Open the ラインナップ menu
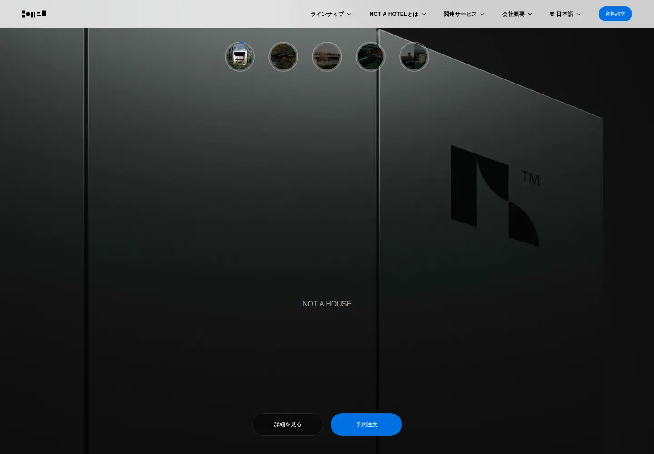654x454 pixels. tap(331, 14)
